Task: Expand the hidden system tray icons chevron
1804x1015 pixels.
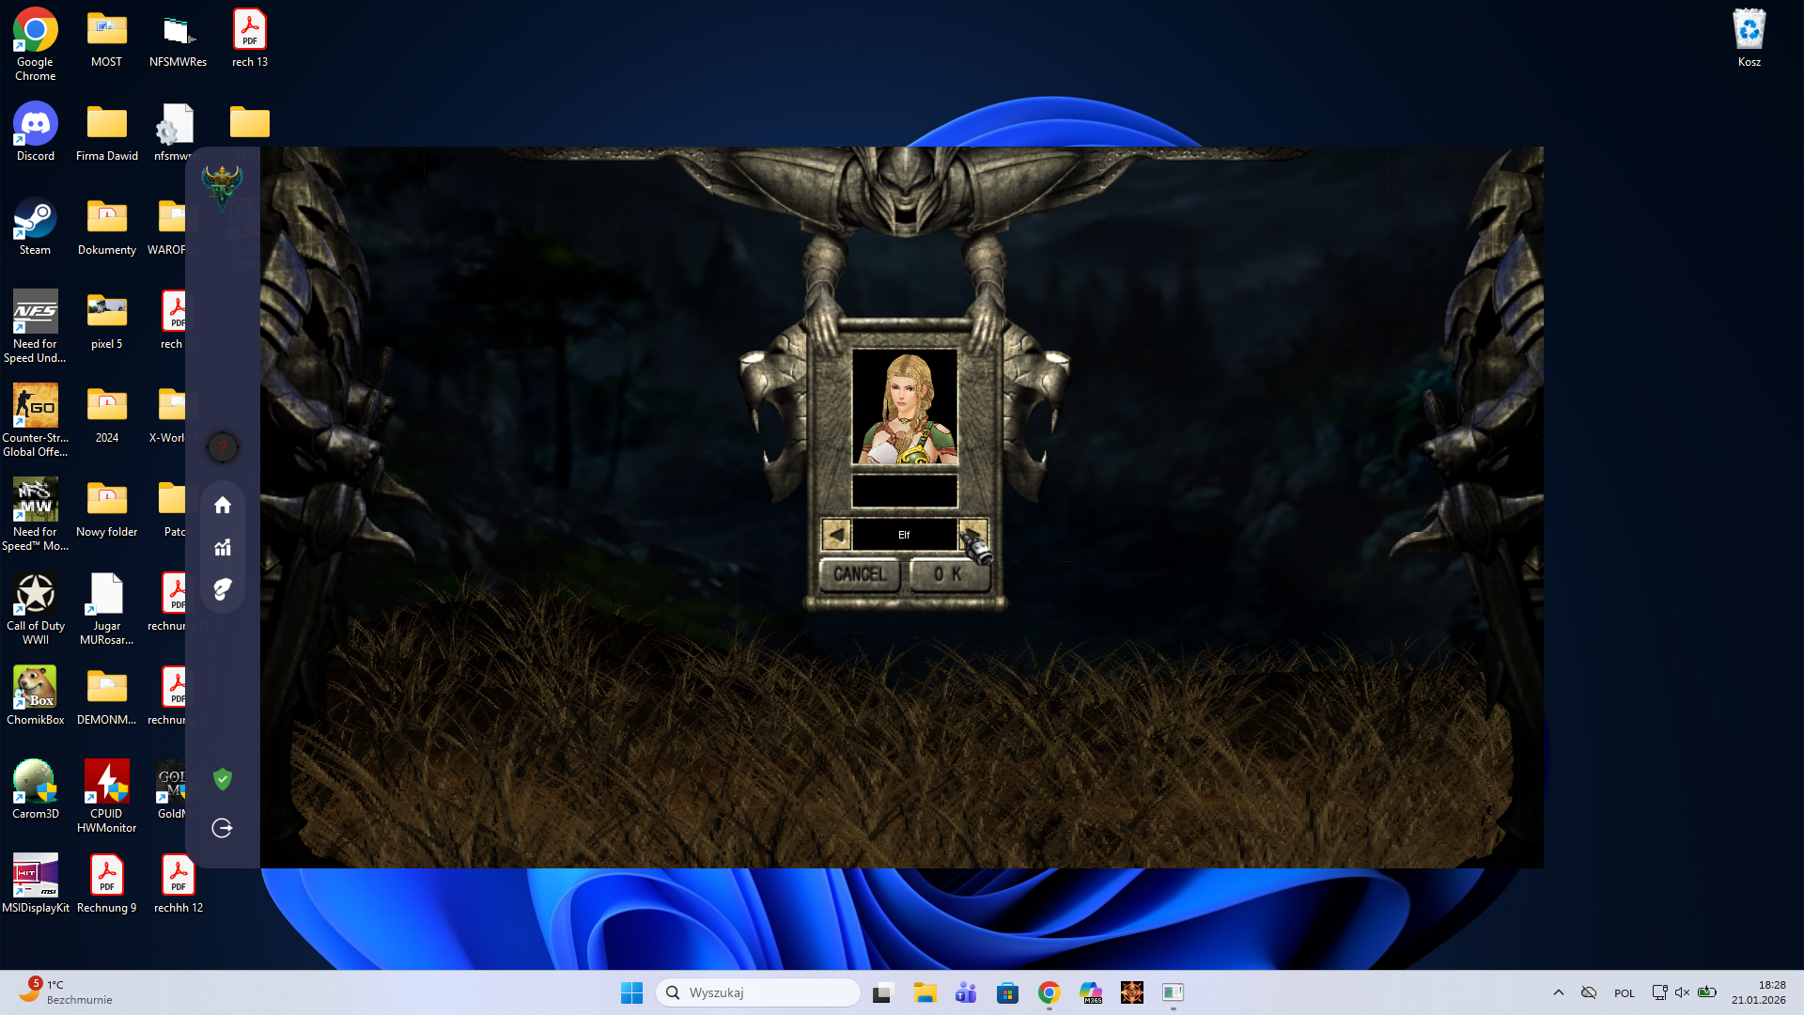Action: click(1559, 992)
